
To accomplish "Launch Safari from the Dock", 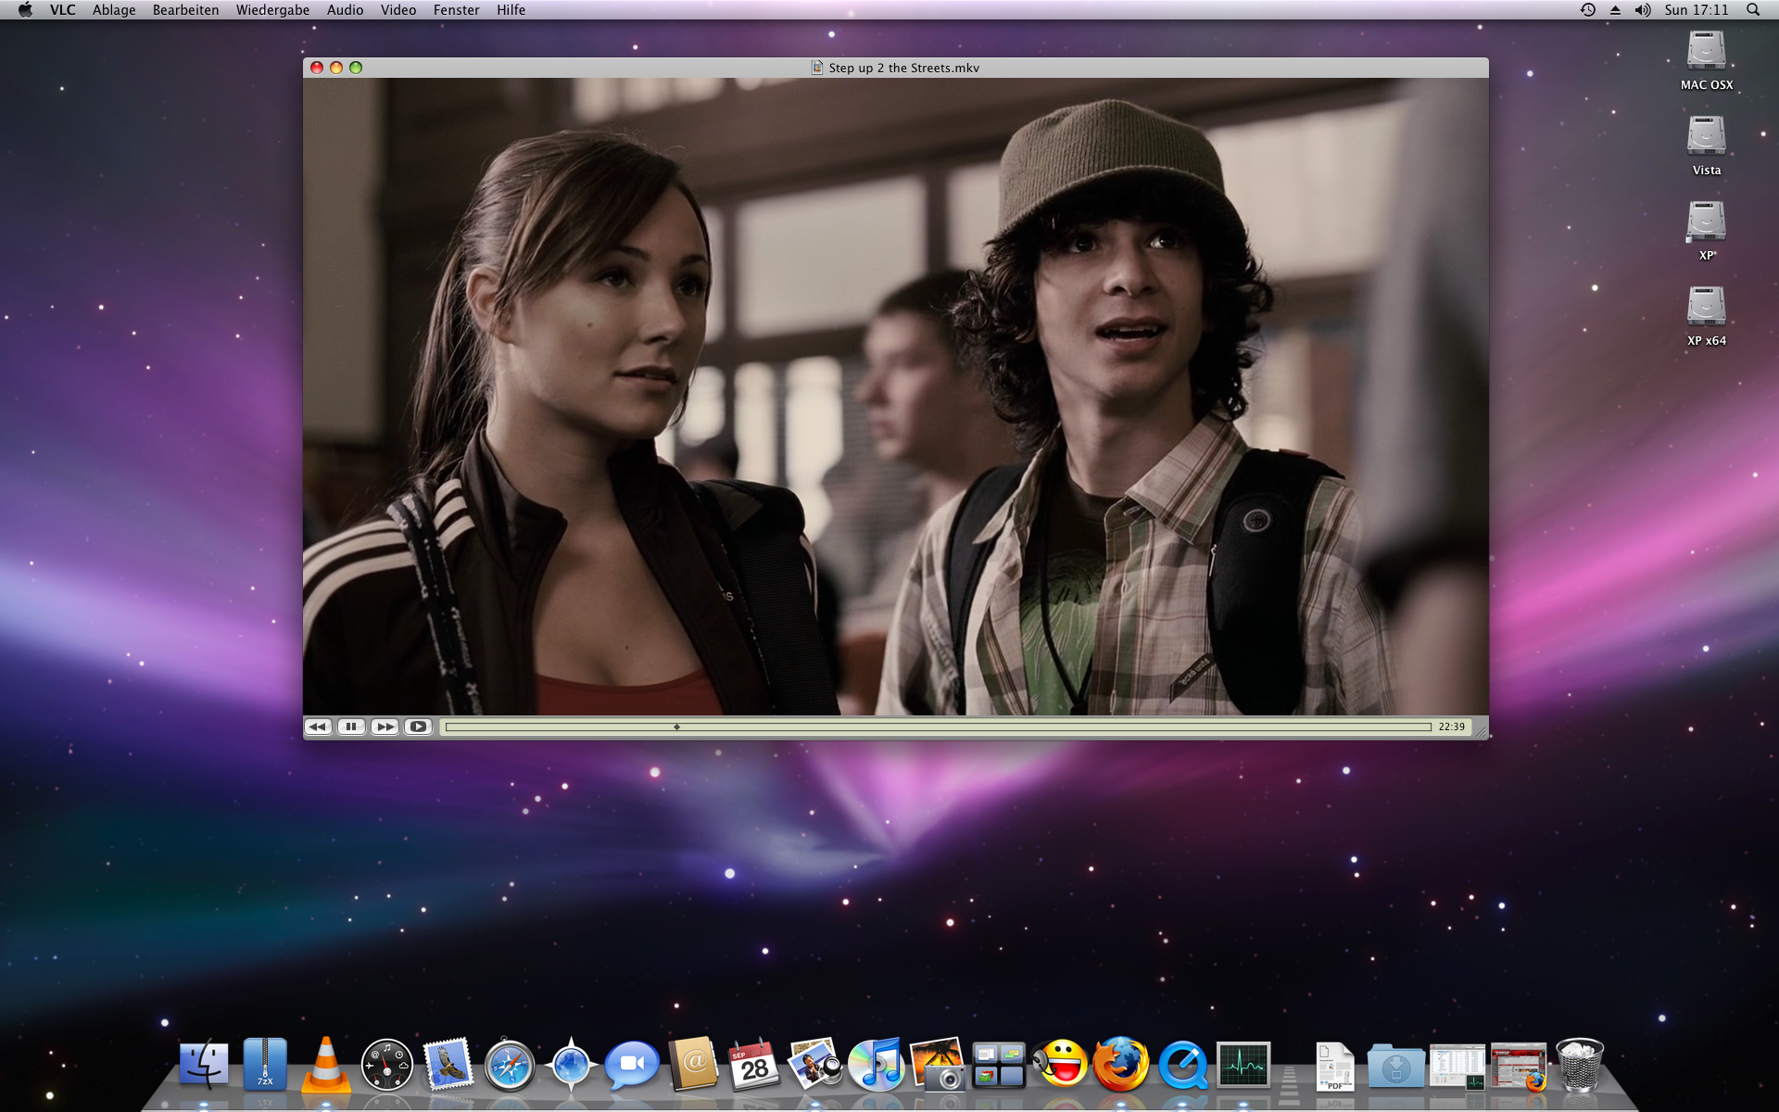I will point(510,1064).
